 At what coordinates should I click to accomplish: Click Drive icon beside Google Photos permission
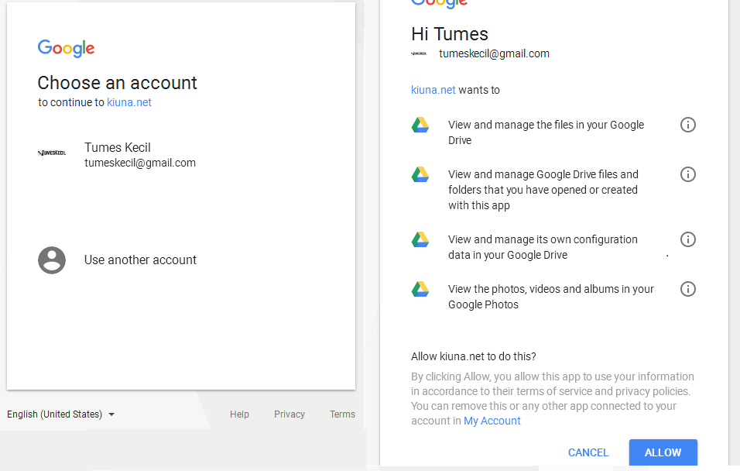420,290
